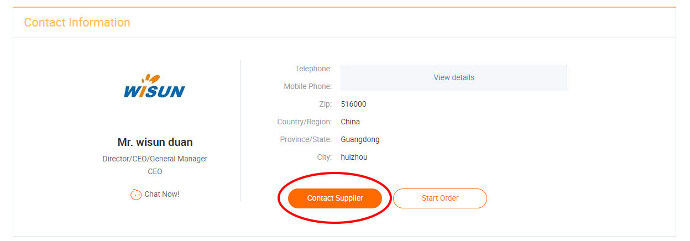The width and height of the screenshot is (690, 241).
Task: Click the WISUN company logo
Action: tap(155, 87)
